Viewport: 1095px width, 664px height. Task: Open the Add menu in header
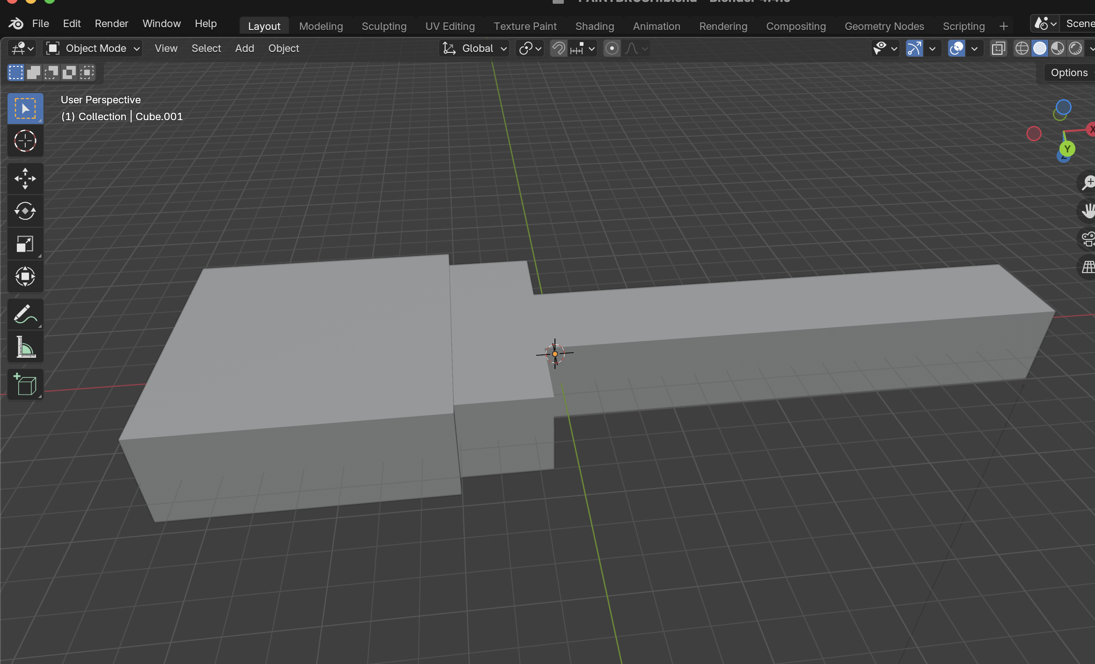pos(245,48)
